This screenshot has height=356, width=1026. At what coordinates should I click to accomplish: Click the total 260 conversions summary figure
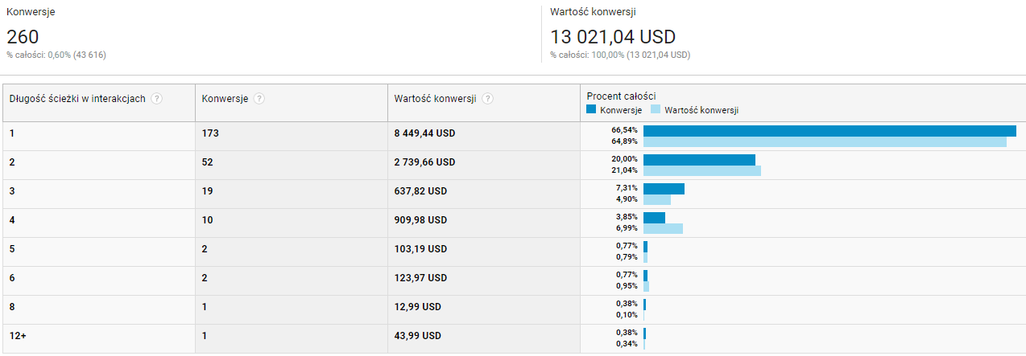pos(23,37)
